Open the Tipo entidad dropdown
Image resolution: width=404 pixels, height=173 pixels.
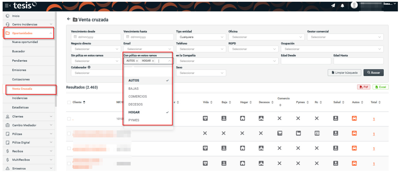click(201, 37)
